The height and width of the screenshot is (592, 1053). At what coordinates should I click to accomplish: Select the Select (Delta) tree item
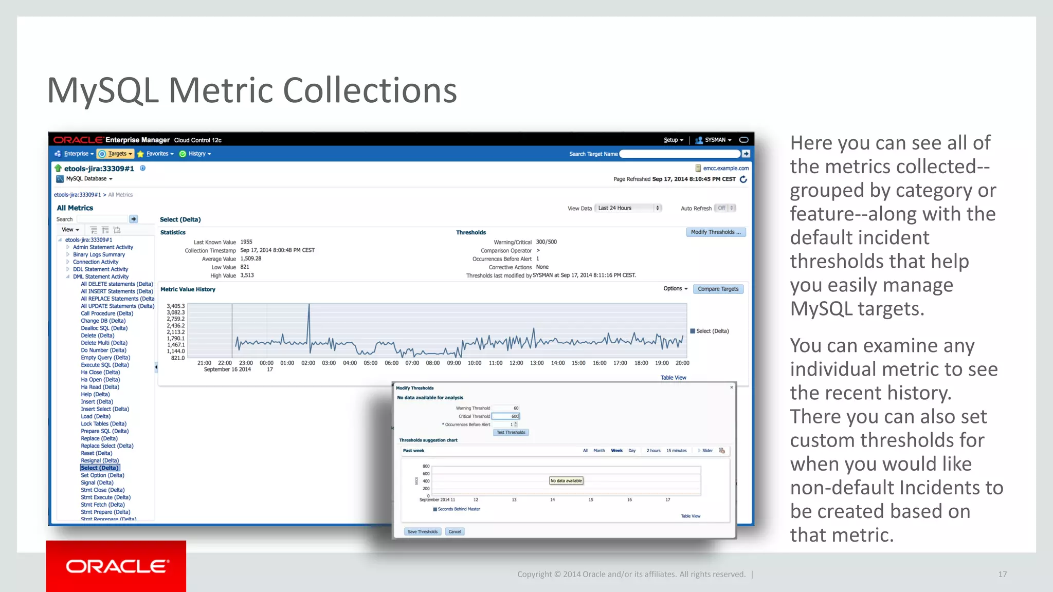100,468
